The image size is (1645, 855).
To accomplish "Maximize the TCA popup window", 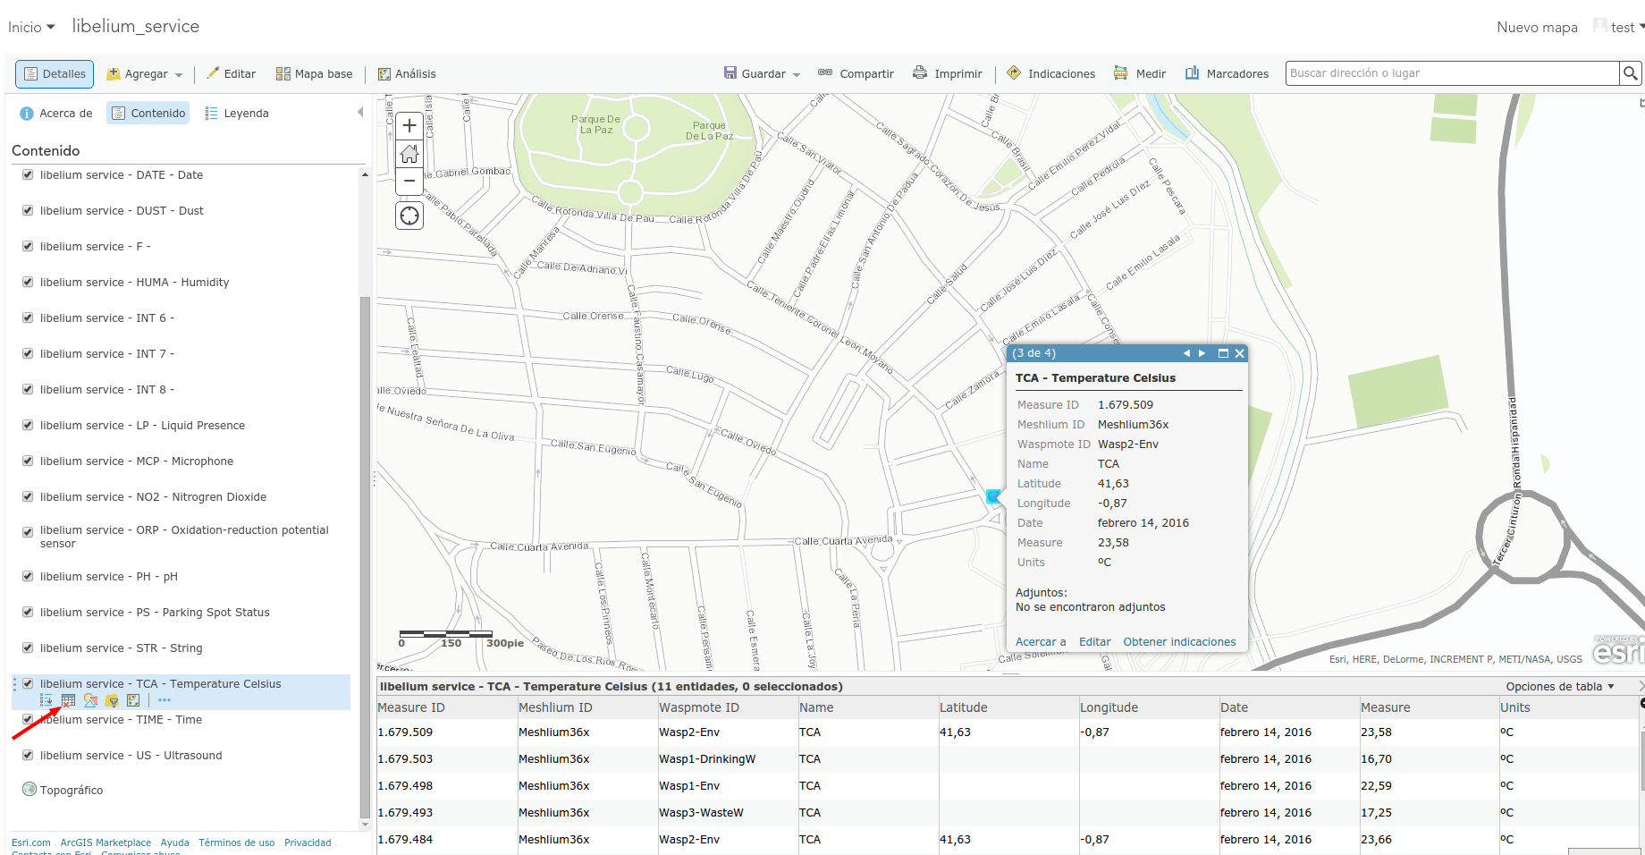I will point(1223,353).
